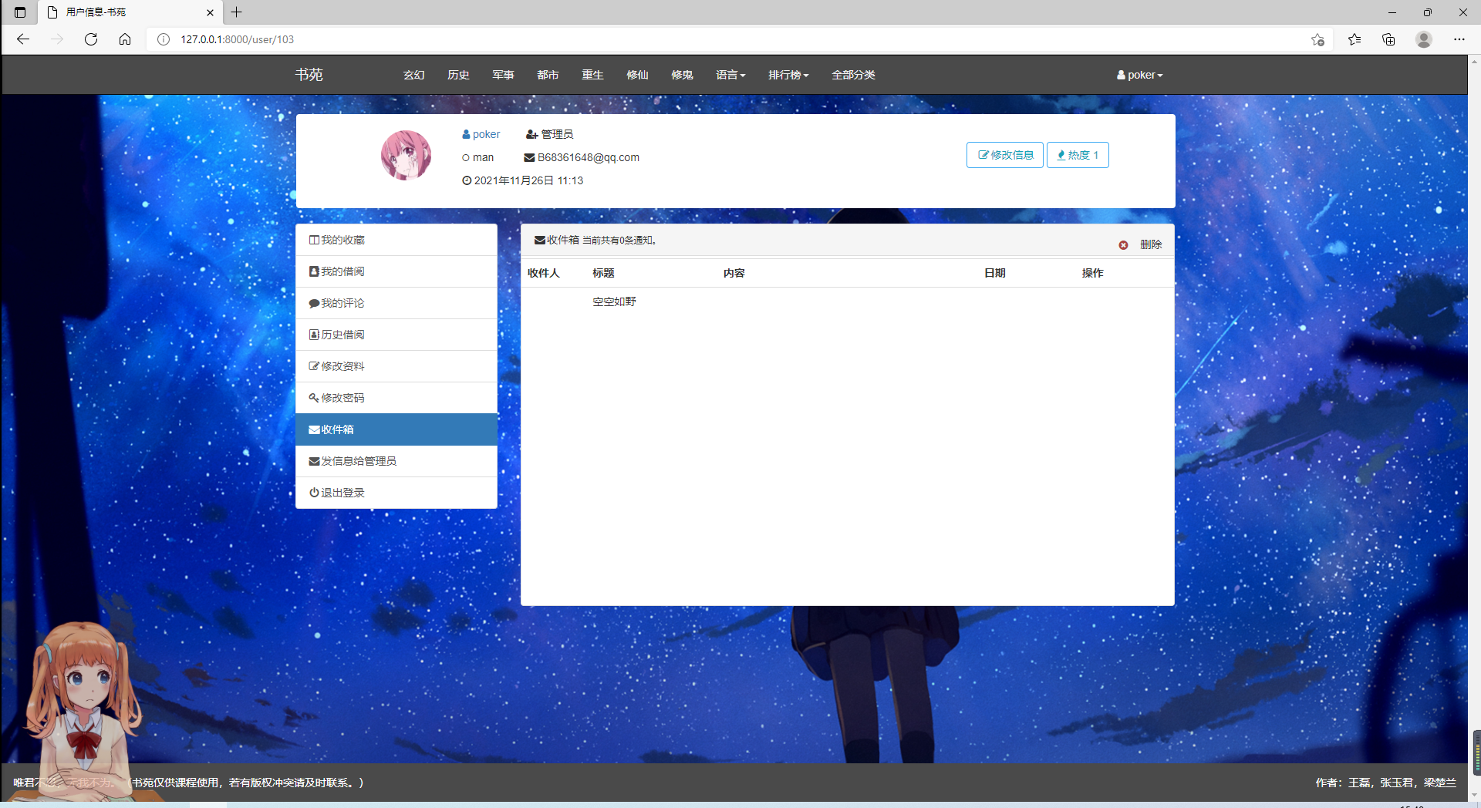Click the browser home icon

pyautogui.click(x=125, y=39)
